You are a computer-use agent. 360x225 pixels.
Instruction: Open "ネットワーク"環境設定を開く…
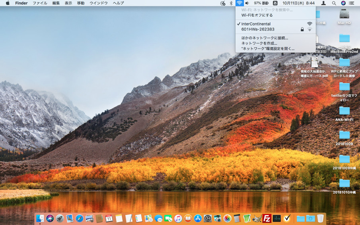point(268,48)
